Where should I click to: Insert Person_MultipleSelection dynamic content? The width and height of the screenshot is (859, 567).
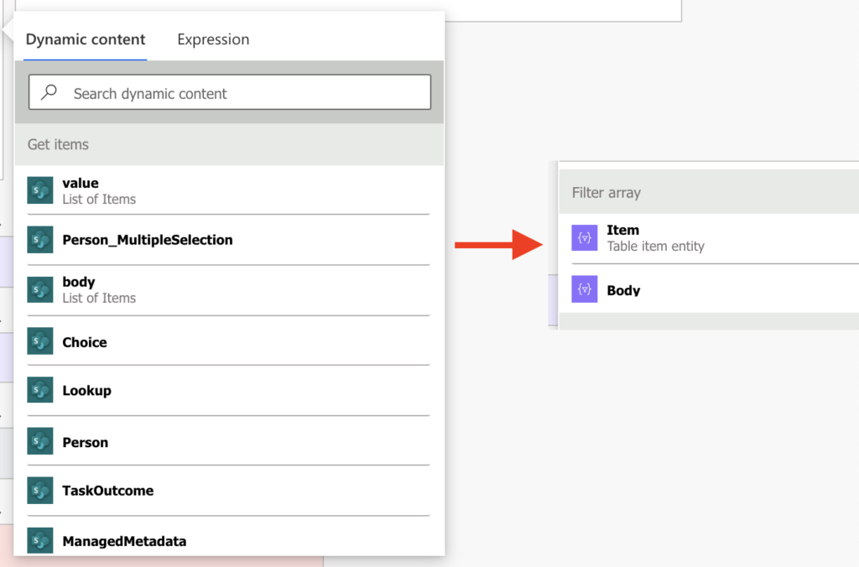pos(228,239)
